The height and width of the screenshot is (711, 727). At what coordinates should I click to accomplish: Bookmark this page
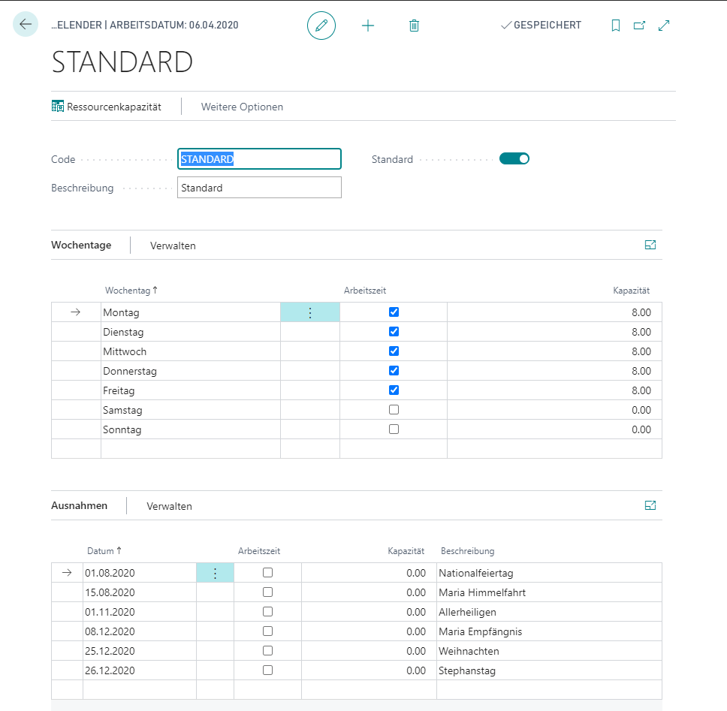click(x=616, y=25)
